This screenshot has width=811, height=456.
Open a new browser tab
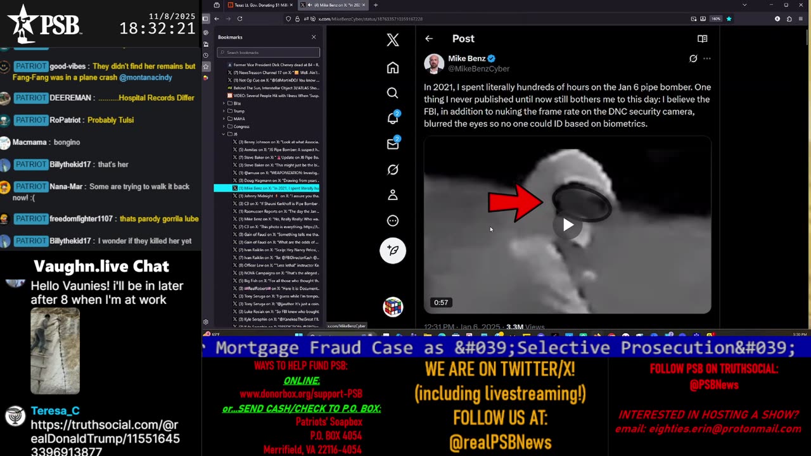click(375, 5)
